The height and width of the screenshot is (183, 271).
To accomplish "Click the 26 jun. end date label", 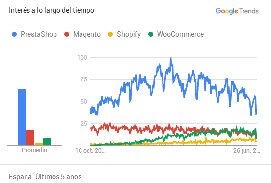I will pos(246,151).
